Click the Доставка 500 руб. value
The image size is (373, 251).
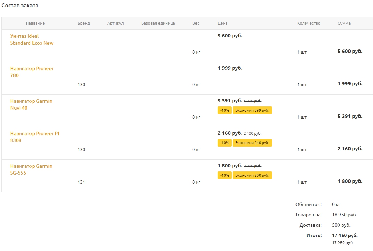coord(341,225)
